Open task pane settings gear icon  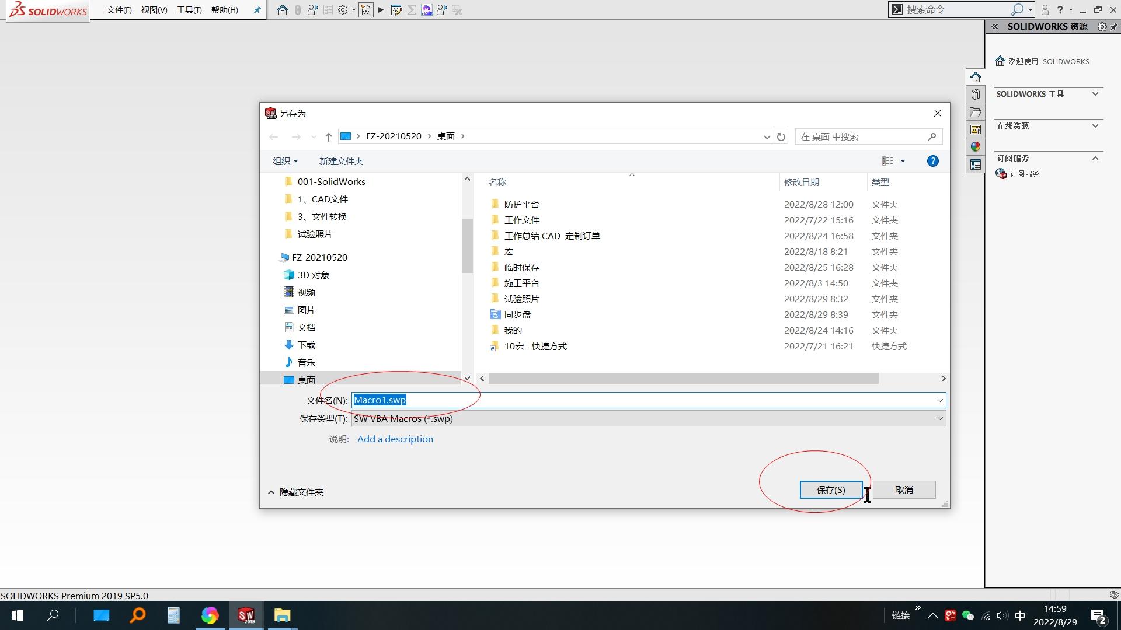coord(1102,27)
